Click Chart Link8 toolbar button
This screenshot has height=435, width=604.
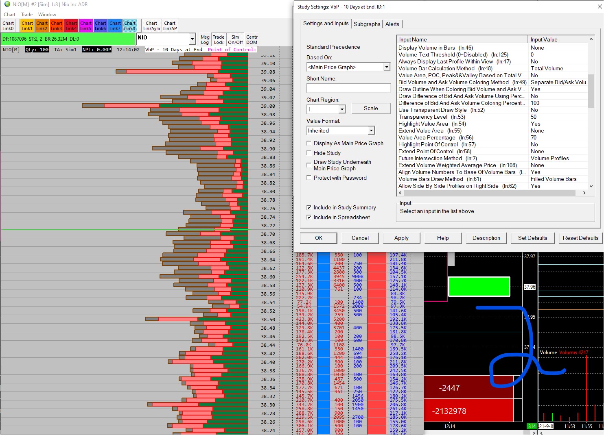(x=130, y=26)
